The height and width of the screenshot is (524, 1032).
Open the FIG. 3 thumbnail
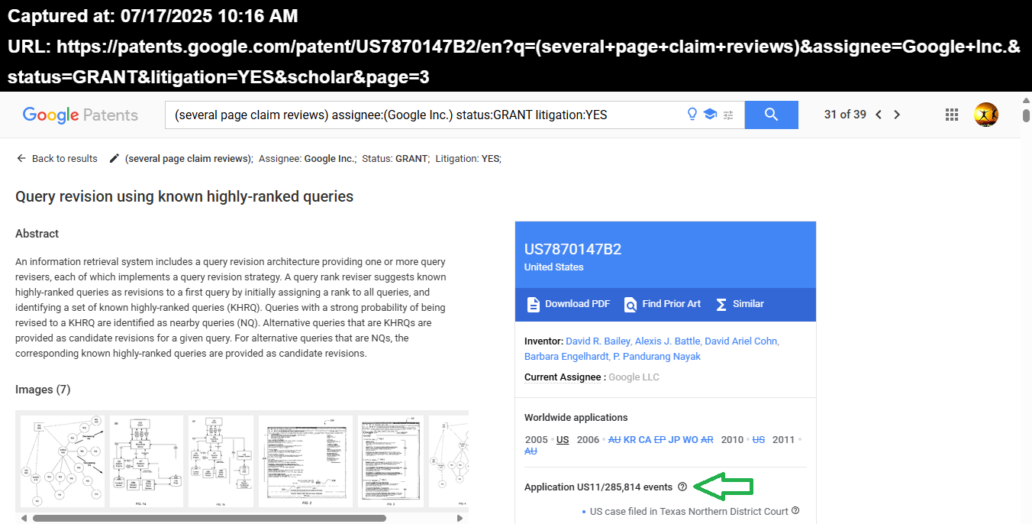point(391,461)
